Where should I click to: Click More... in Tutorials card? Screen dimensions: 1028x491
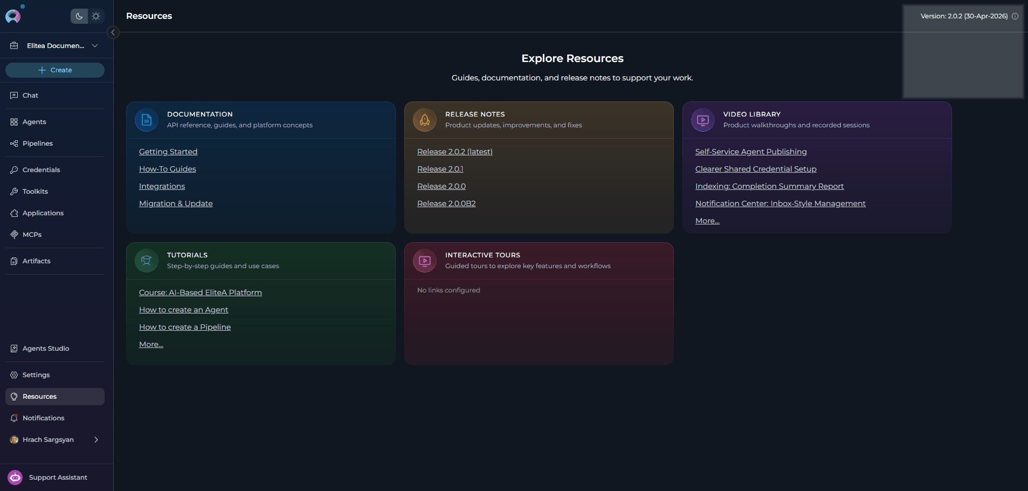coord(151,344)
